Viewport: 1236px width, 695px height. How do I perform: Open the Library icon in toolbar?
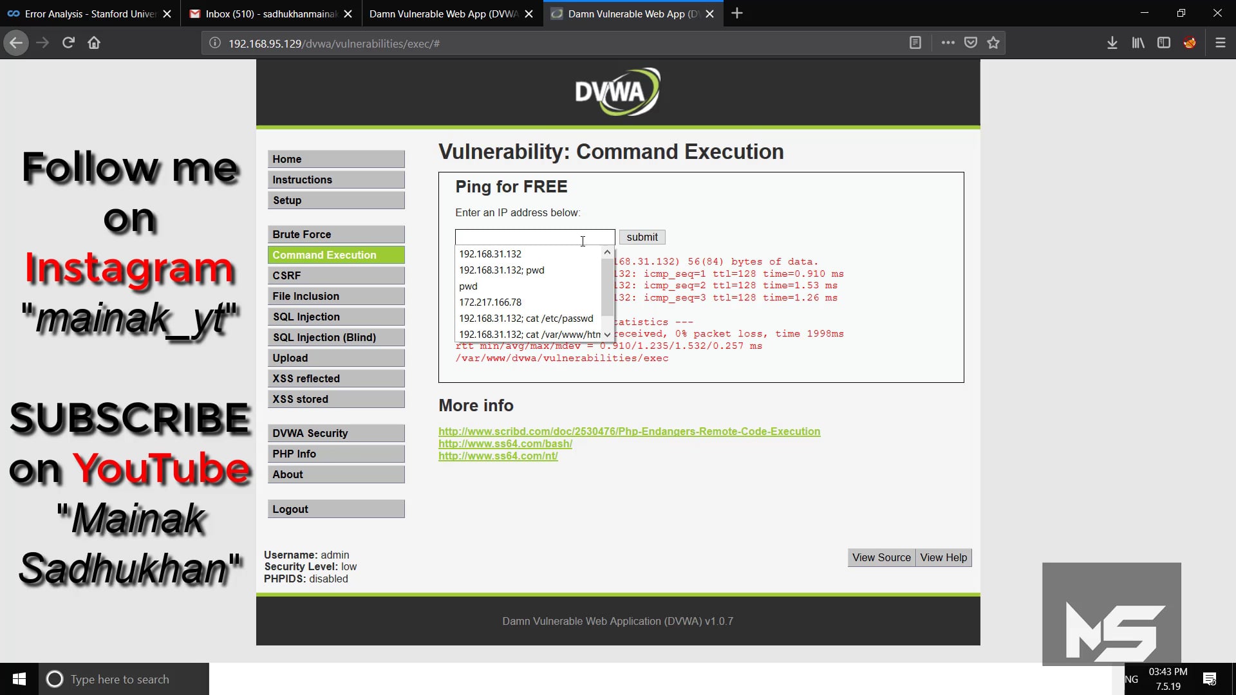click(1138, 43)
